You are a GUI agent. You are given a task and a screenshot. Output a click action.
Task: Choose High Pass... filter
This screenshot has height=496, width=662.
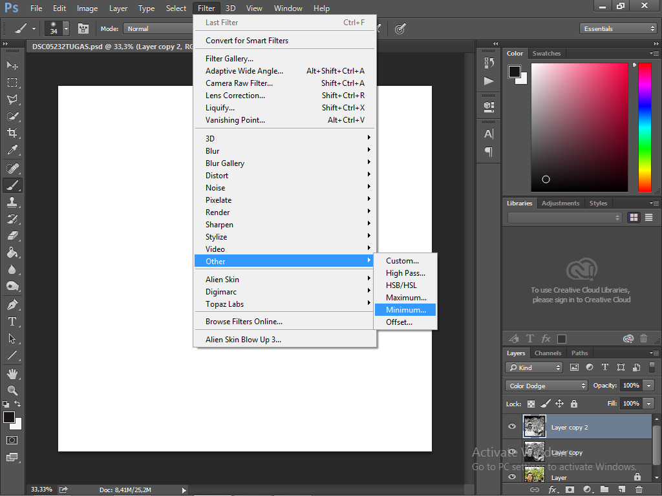(x=405, y=273)
